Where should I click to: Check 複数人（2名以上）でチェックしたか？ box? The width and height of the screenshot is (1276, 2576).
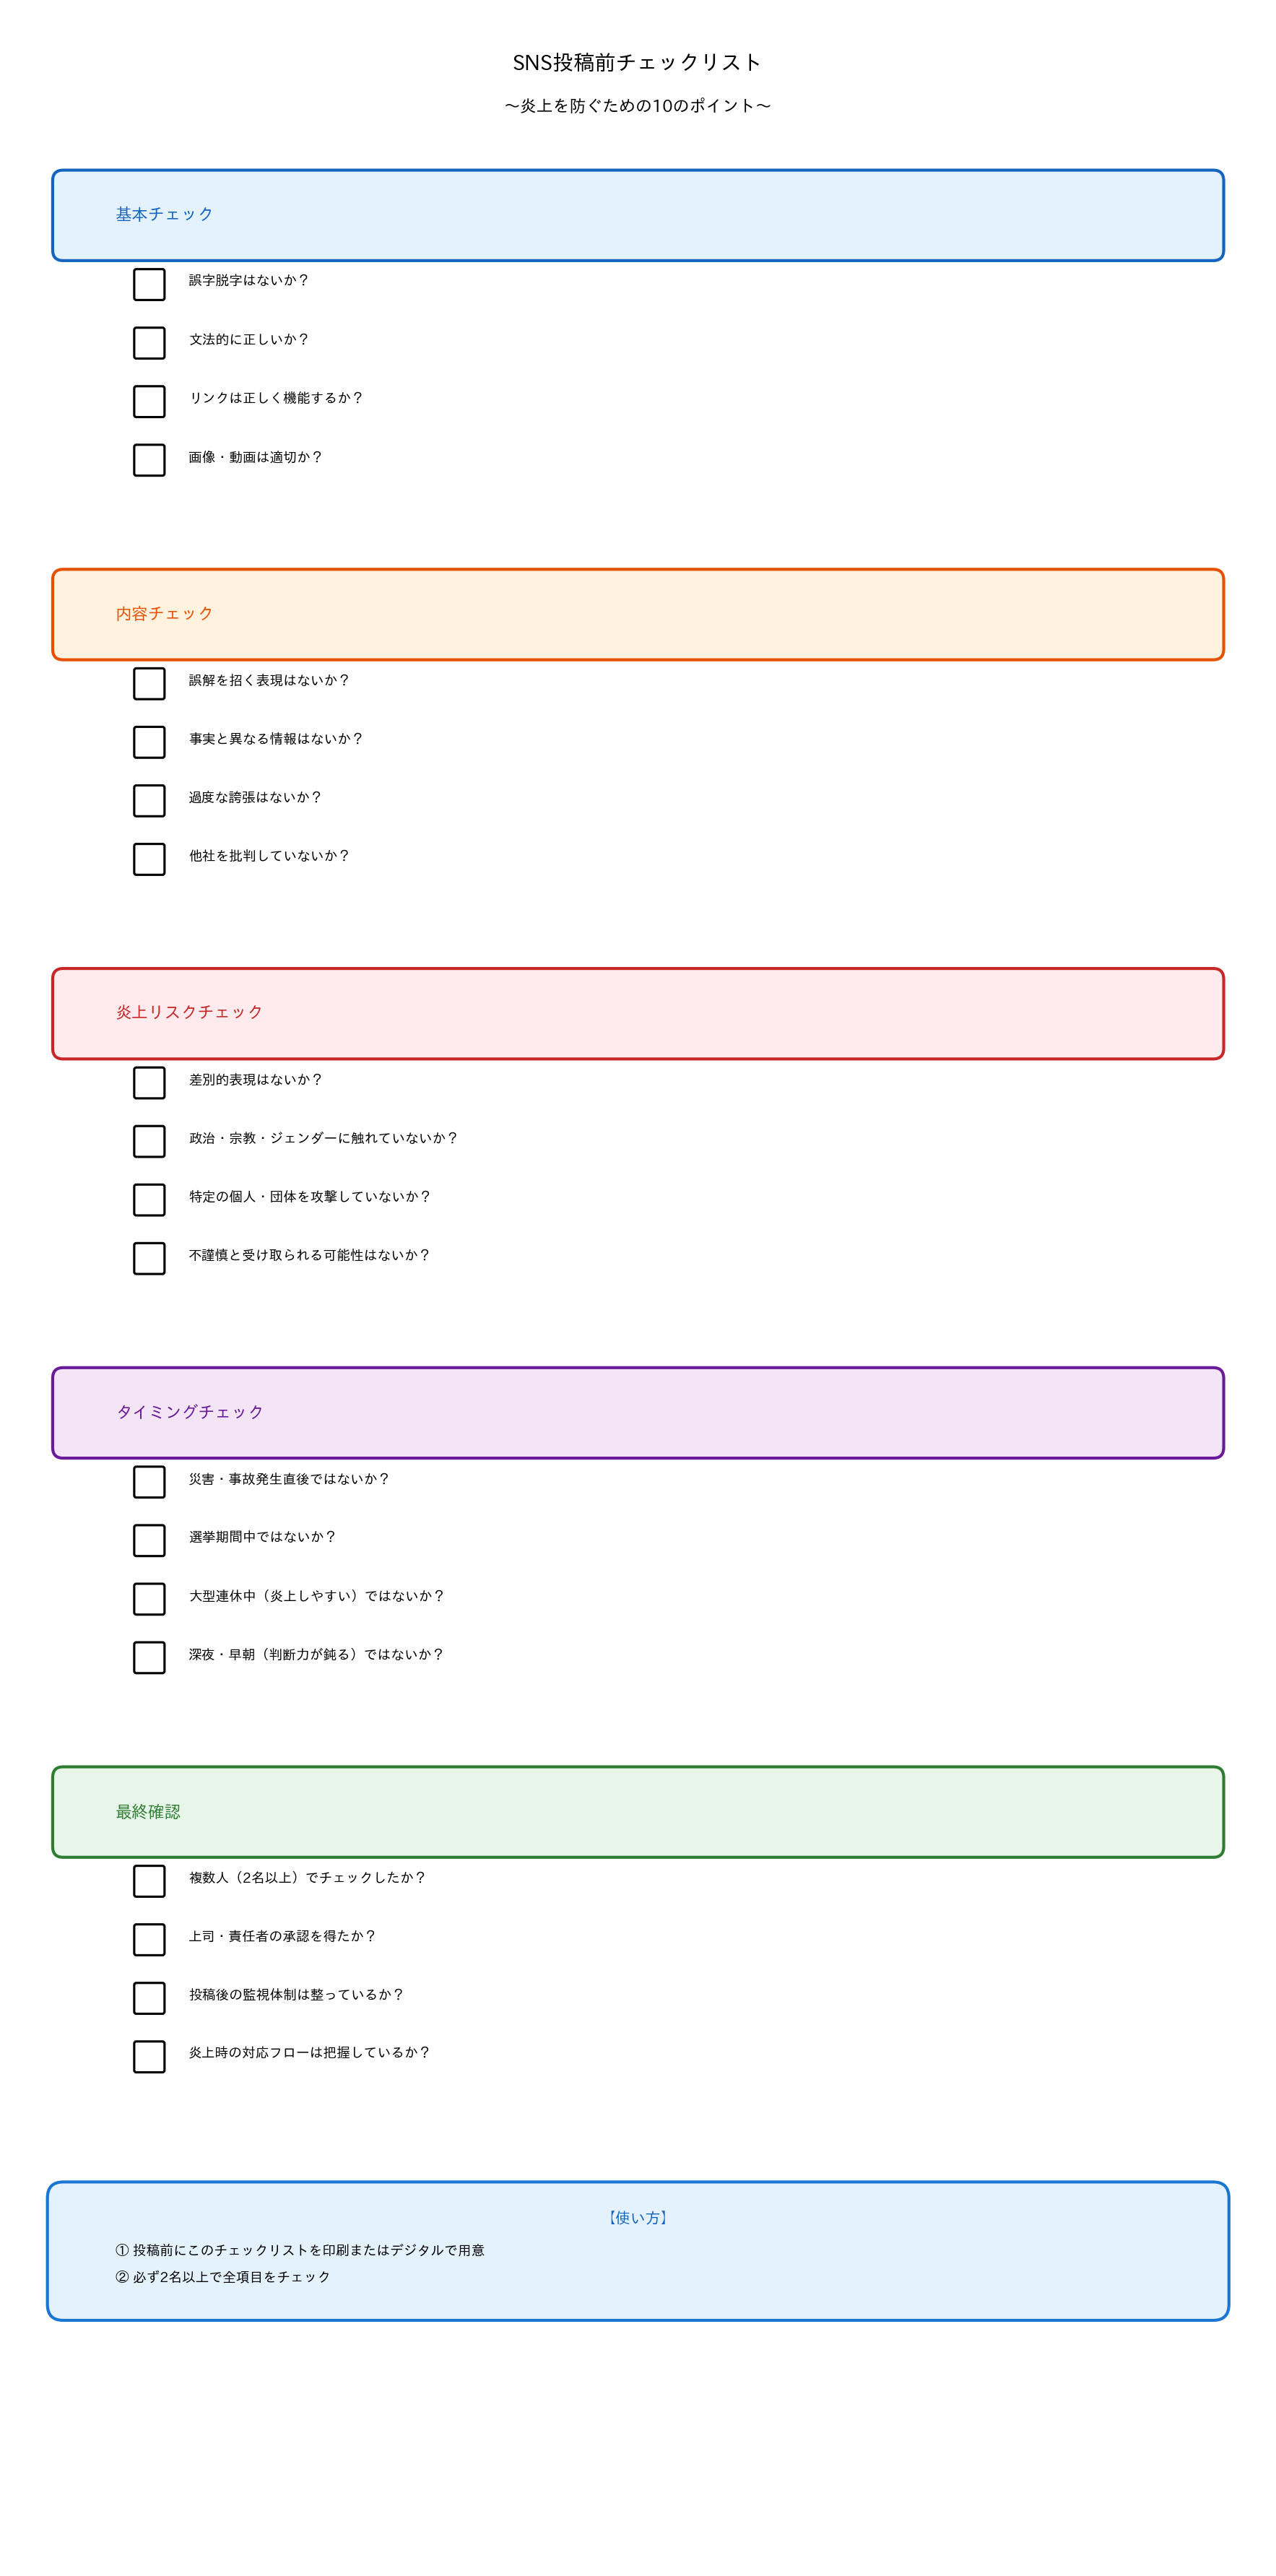[x=149, y=1881]
